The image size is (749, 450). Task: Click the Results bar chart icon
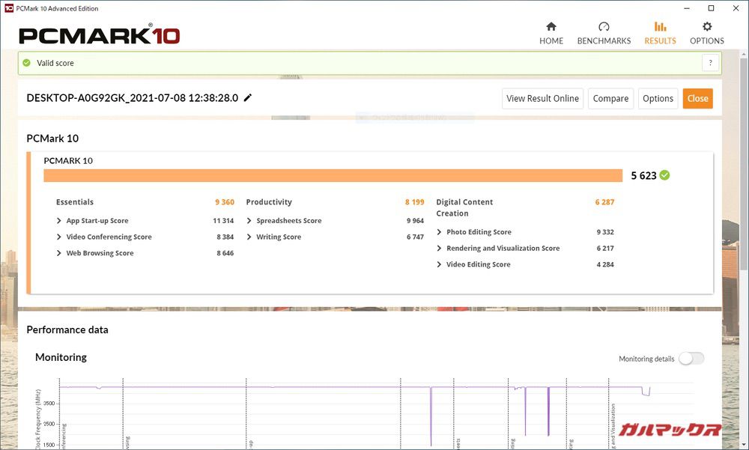(x=660, y=27)
